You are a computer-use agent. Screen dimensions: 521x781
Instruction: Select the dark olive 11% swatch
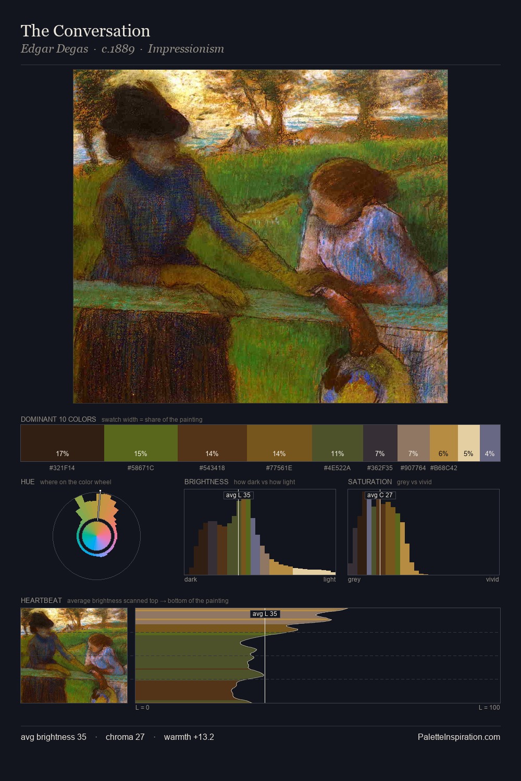tap(338, 443)
